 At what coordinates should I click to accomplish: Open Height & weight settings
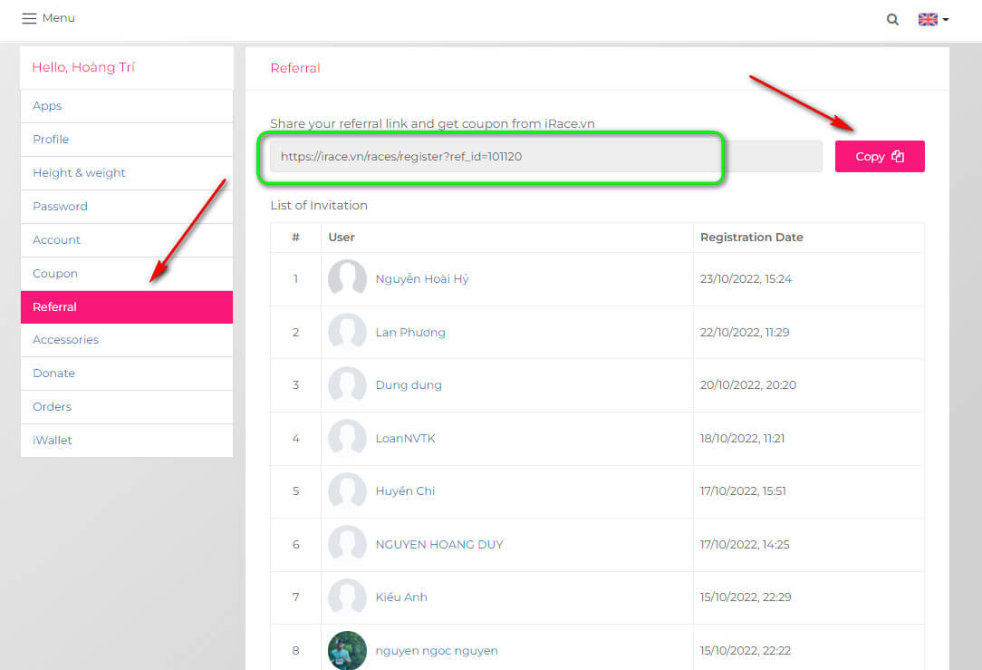click(x=127, y=173)
